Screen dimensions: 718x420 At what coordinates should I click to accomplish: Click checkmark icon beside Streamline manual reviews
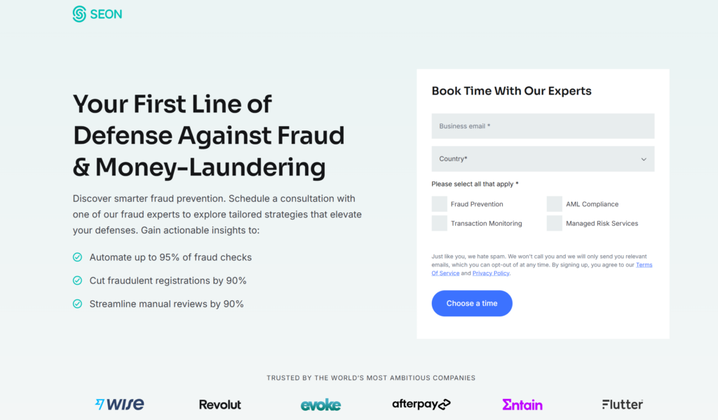coord(78,304)
